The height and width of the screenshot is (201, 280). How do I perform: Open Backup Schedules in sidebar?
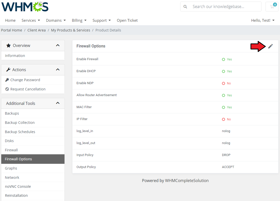20,132
